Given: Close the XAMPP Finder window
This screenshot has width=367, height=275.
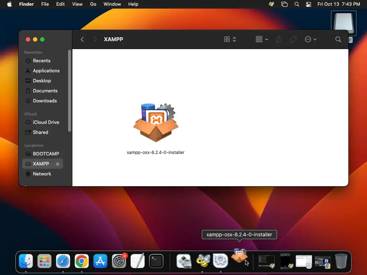Looking at the screenshot, I should (28, 39).
